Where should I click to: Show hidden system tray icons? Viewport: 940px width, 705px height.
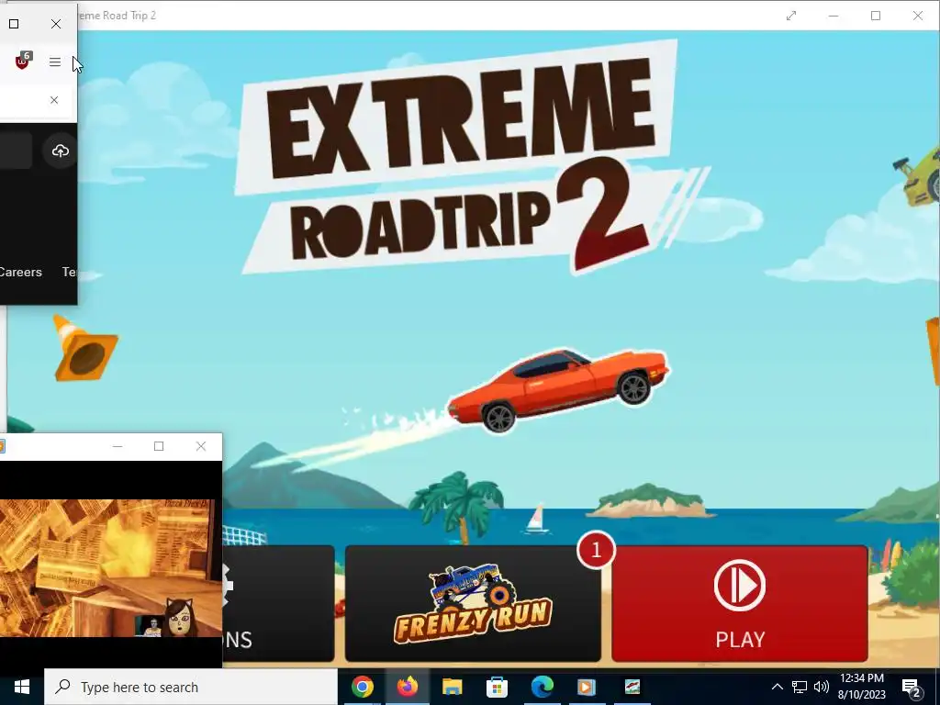point(777,687)
